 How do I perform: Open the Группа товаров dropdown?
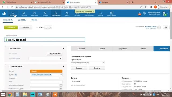(x=45, y=58)
